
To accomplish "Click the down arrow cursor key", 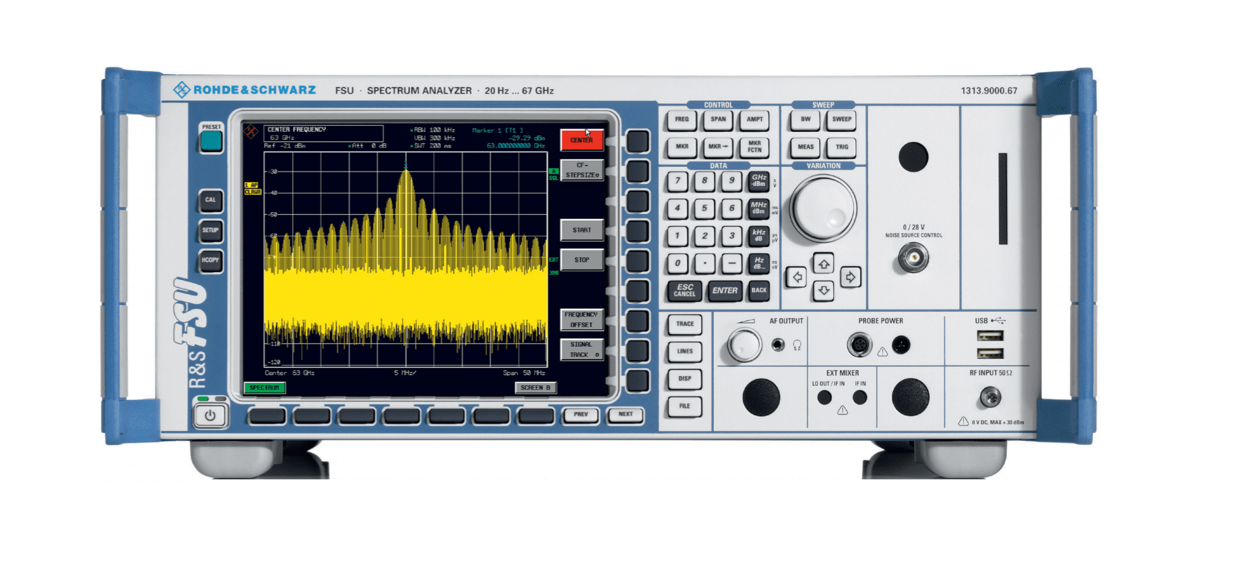I will [x=823, y=291].
